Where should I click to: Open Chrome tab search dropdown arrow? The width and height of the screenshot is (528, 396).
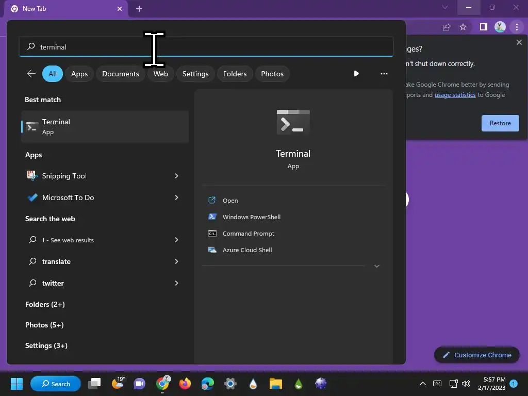coord(445,7)
